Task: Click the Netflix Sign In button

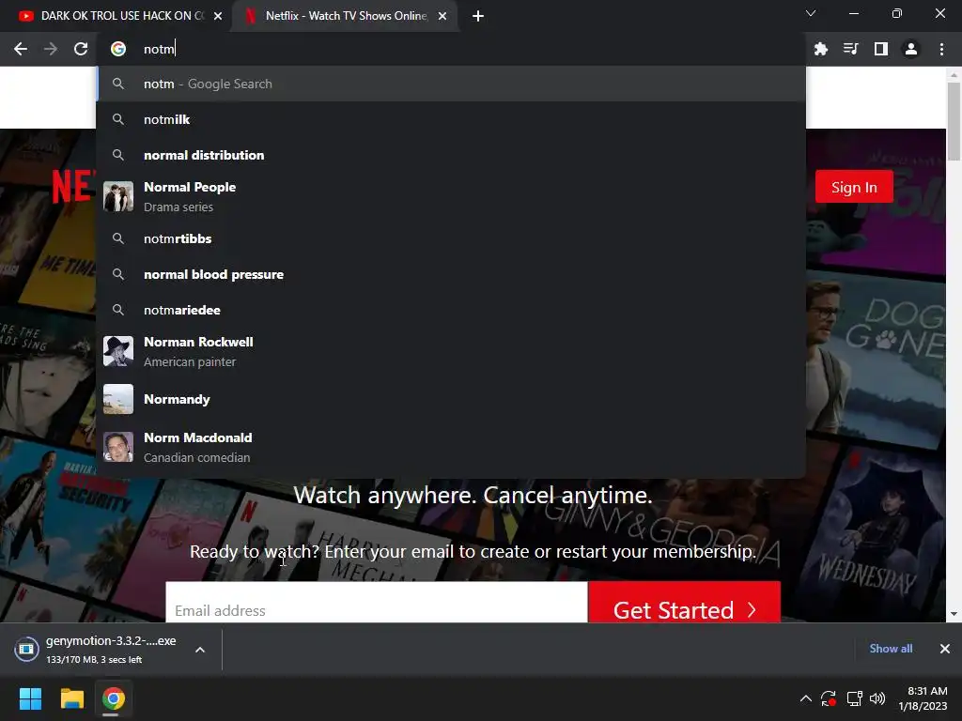Action: [854, 187]
